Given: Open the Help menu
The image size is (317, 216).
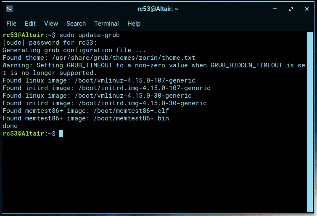Looking at the screenshot, I should click(x=134, y=24).
